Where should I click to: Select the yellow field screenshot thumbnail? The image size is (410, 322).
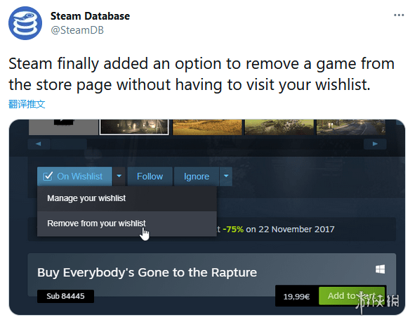(x=207, y=127)
